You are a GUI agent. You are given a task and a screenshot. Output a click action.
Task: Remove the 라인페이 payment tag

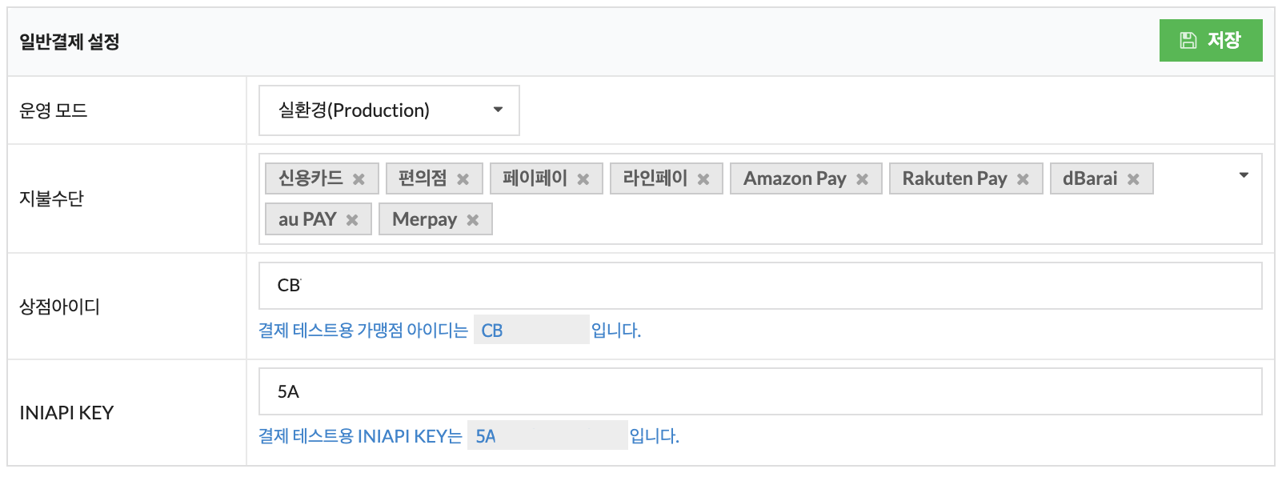[x=703, y=179]
